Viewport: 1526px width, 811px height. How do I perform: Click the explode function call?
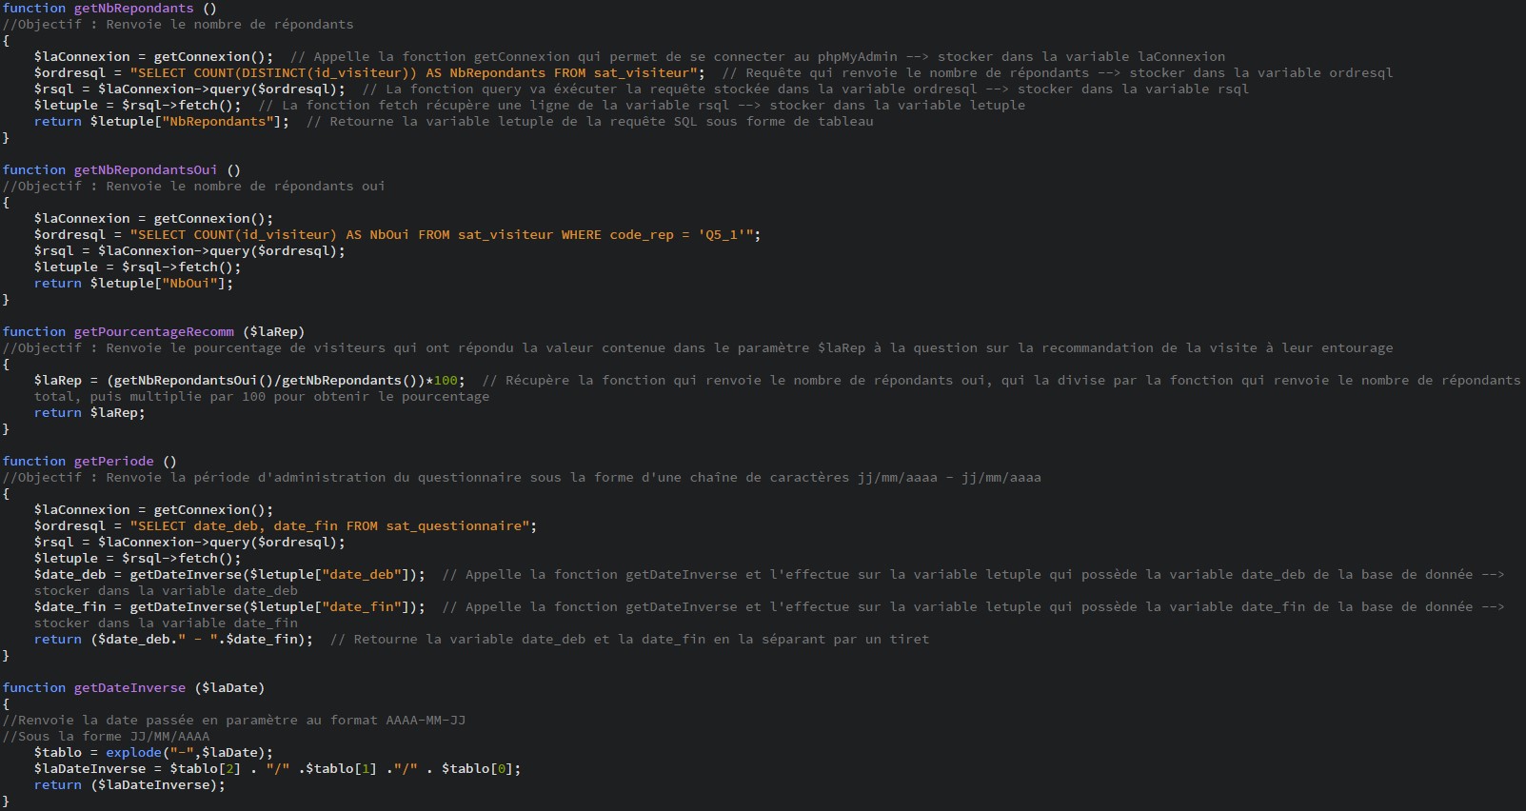pyautogui.click(x=133, y=752)
